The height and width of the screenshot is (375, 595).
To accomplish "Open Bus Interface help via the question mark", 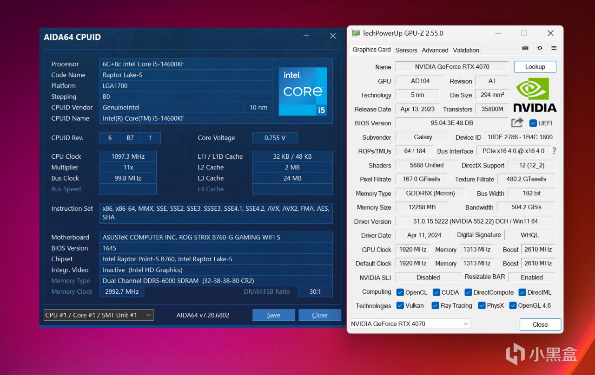I will (554, 151).
